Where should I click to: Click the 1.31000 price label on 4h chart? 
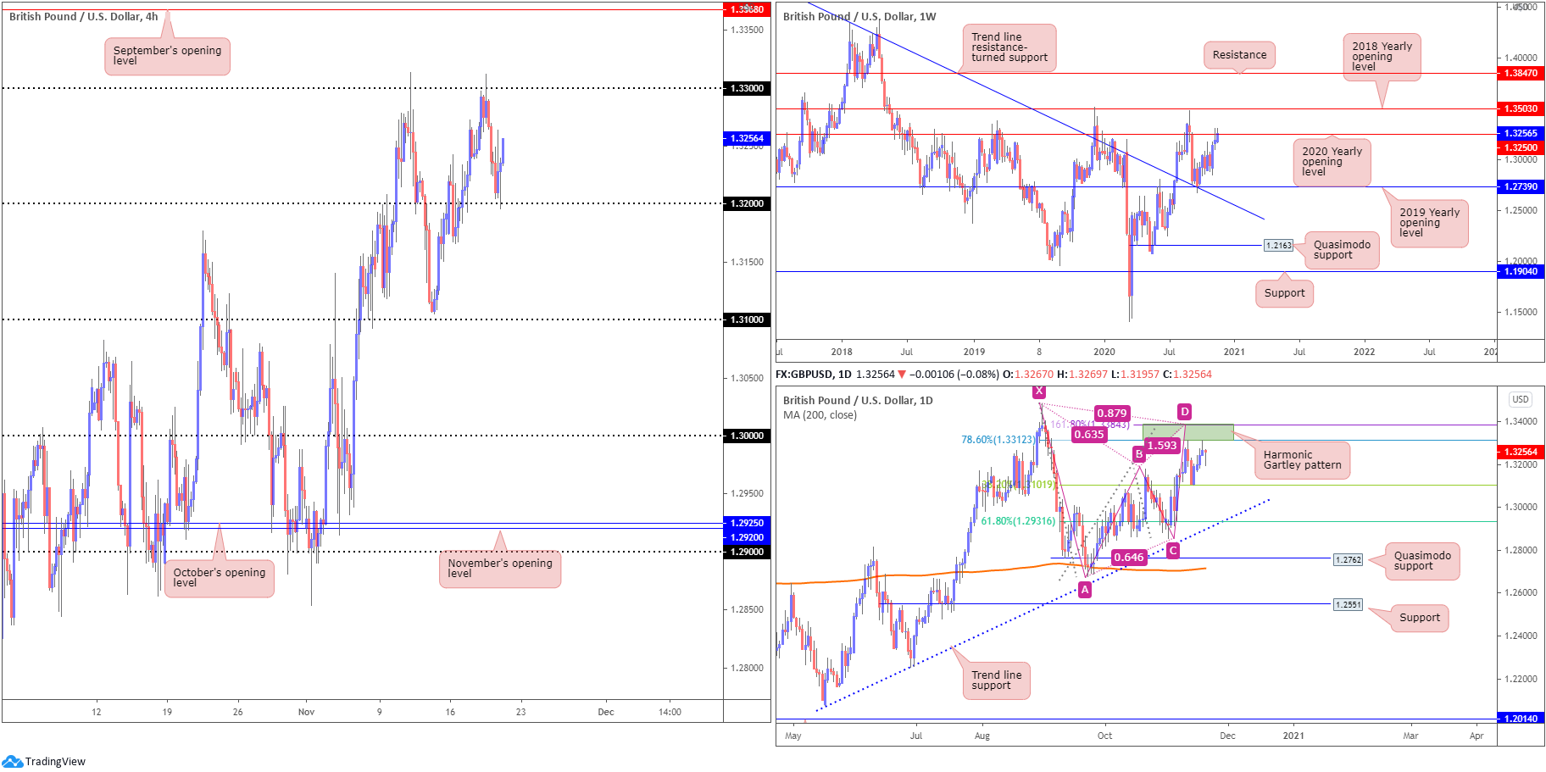coord(747,319)
